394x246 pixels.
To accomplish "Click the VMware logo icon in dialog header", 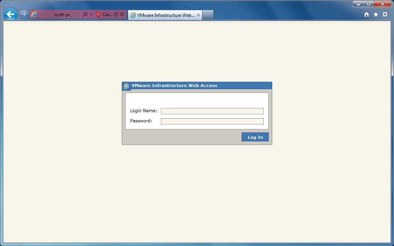I will (x=126, y=86).
